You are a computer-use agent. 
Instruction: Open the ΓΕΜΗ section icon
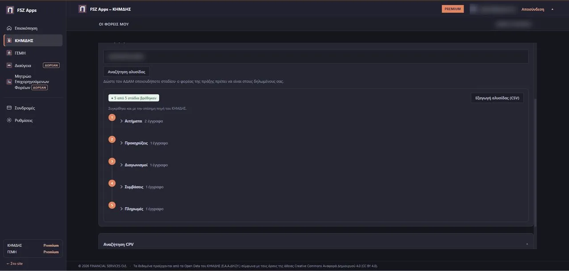tap(9, 53)
